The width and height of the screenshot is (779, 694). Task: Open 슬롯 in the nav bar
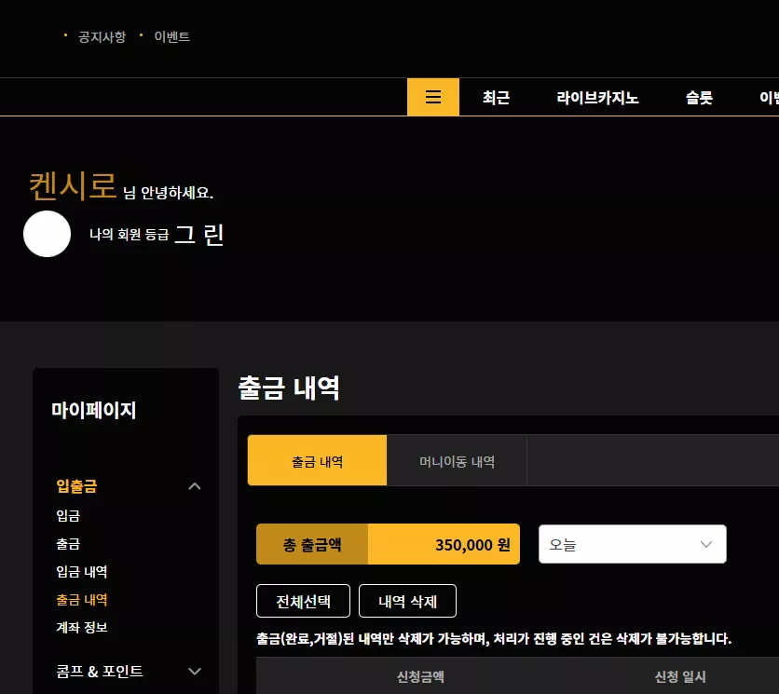tap(699, 98)
